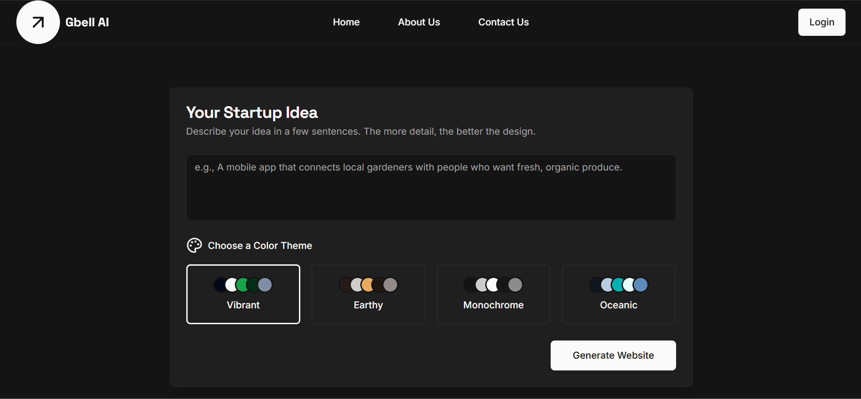This screenshot has width=861, height=399.
Task: Click the Generate Website button
Action: coord(613,355)
